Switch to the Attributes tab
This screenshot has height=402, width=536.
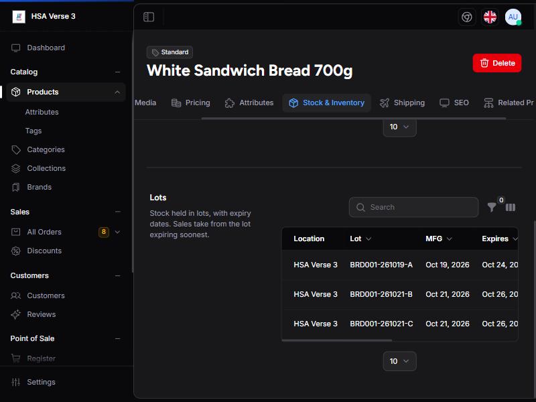pyautogui.click(x=249, y=103)
